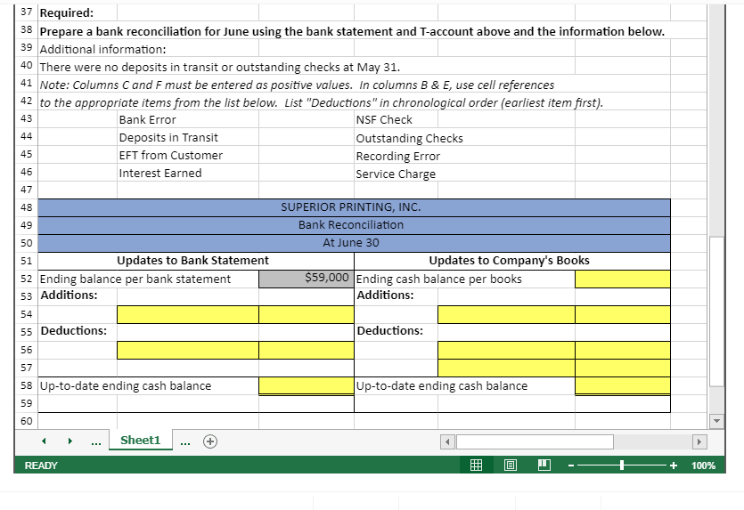The width and height of the screenshot is (744, 510).
Task: Select bank up-to-date ending balance cell
Action: [x=307, y=385]
